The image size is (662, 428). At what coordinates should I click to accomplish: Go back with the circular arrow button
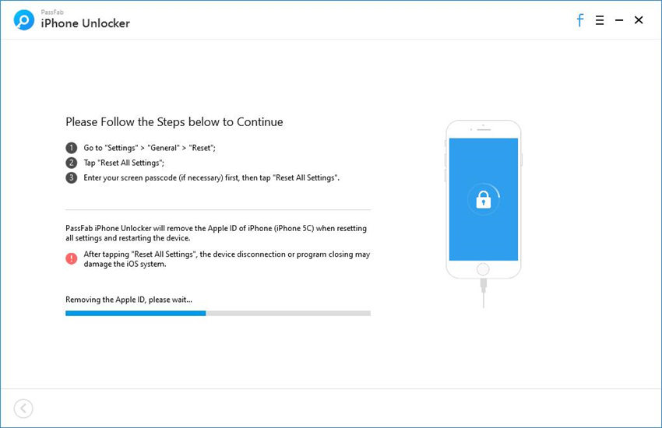[23, 409]
